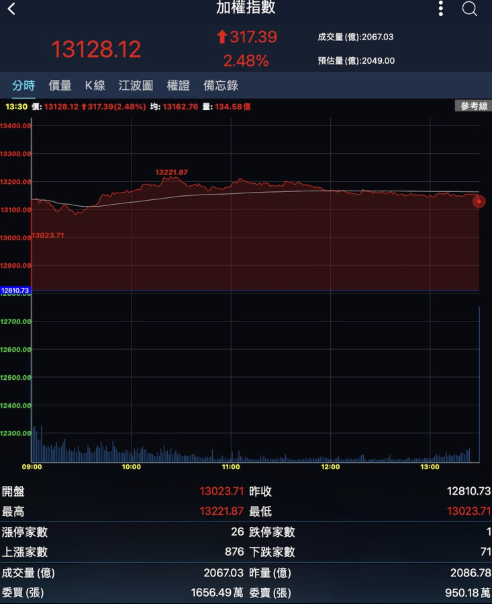Tap the 委買 (張) value 1656.49萬

click(x=217, y=593)
